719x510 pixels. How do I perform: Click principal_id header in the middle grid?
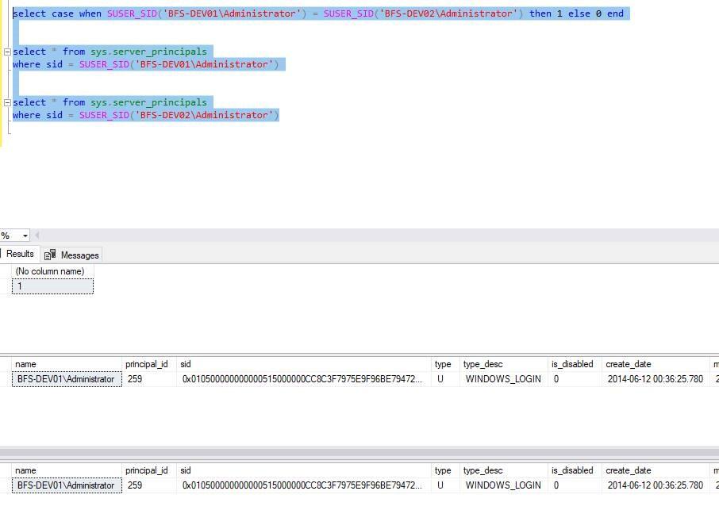coord(149,364)
